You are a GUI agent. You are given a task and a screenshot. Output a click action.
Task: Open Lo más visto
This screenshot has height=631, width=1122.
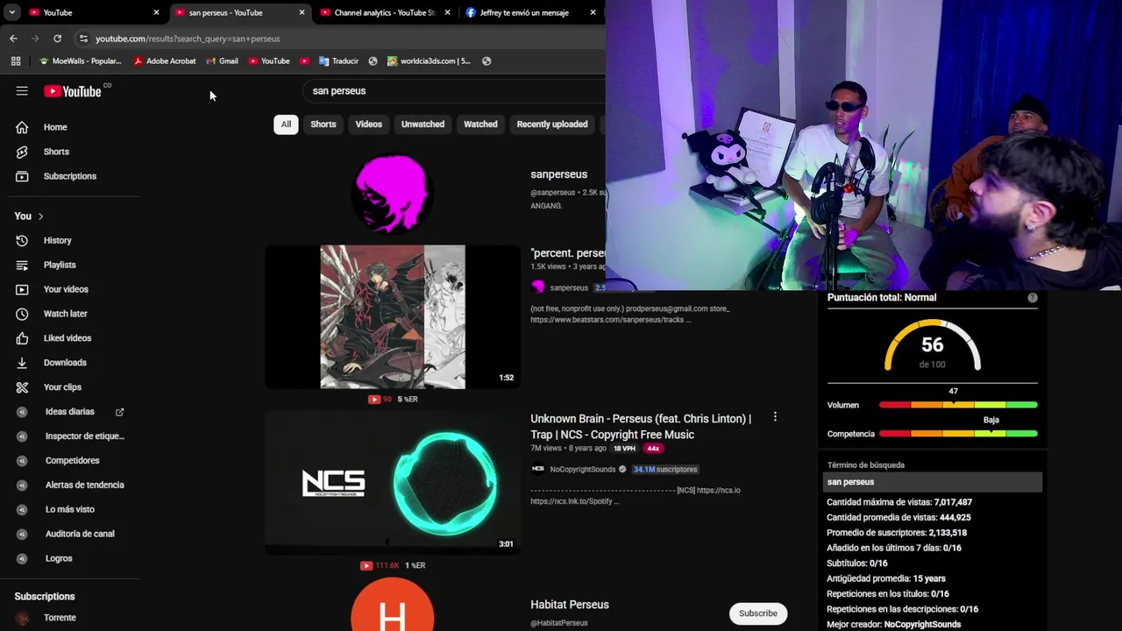click(x=70, y=510)
